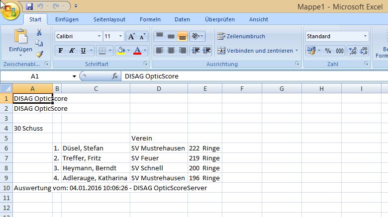Switch to the Formeln tab
Screen dimensions: 388x217
pos(150,19)
